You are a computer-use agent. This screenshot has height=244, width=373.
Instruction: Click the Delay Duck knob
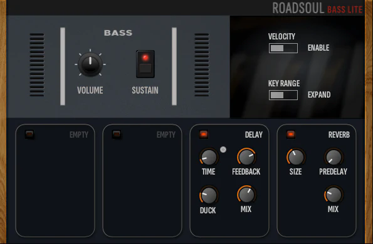[209, 195]
